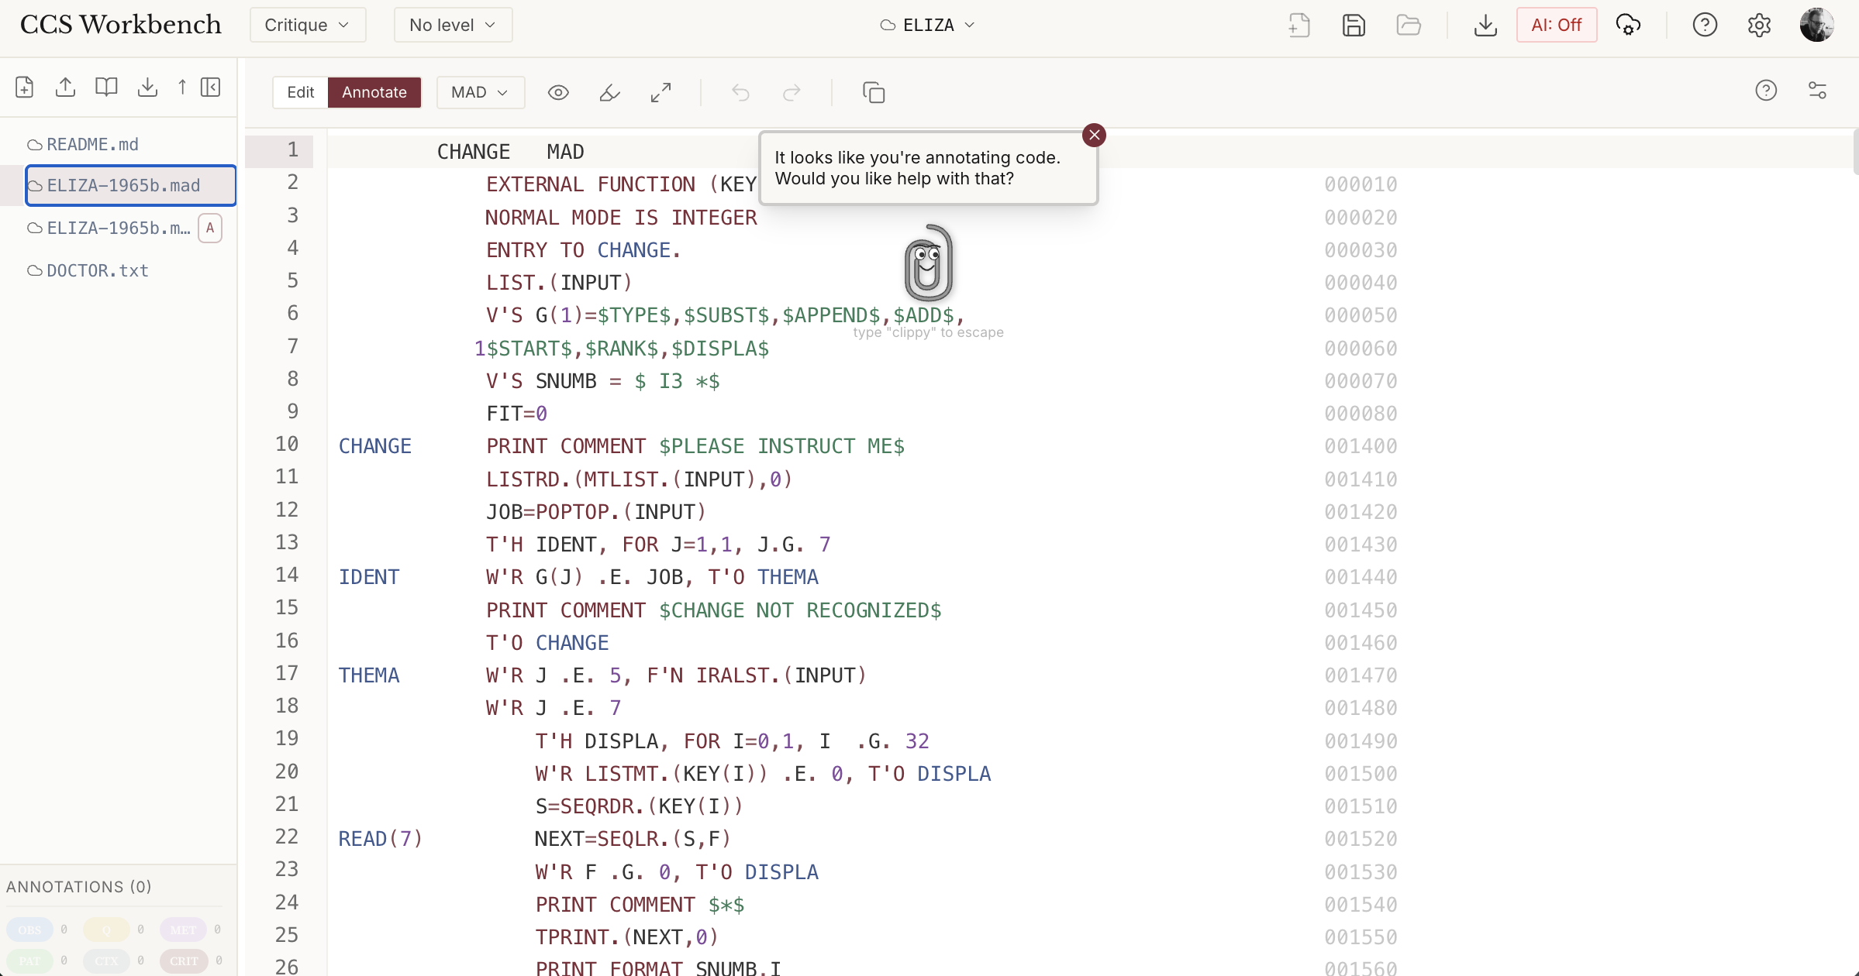Open DOCTOR.txt in file list
This screenshot has width=1859, height=976.
(x=97, y=270)
